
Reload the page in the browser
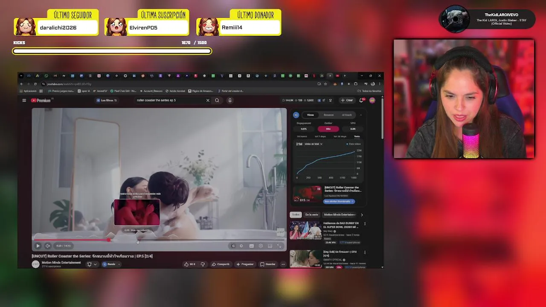pos(35,84)
